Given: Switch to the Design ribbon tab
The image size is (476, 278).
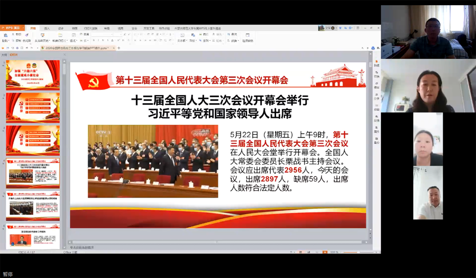Looking at the screenshot, I should click(x=60, y=28).
